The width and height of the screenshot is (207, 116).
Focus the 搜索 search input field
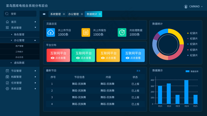click(20, 14)
